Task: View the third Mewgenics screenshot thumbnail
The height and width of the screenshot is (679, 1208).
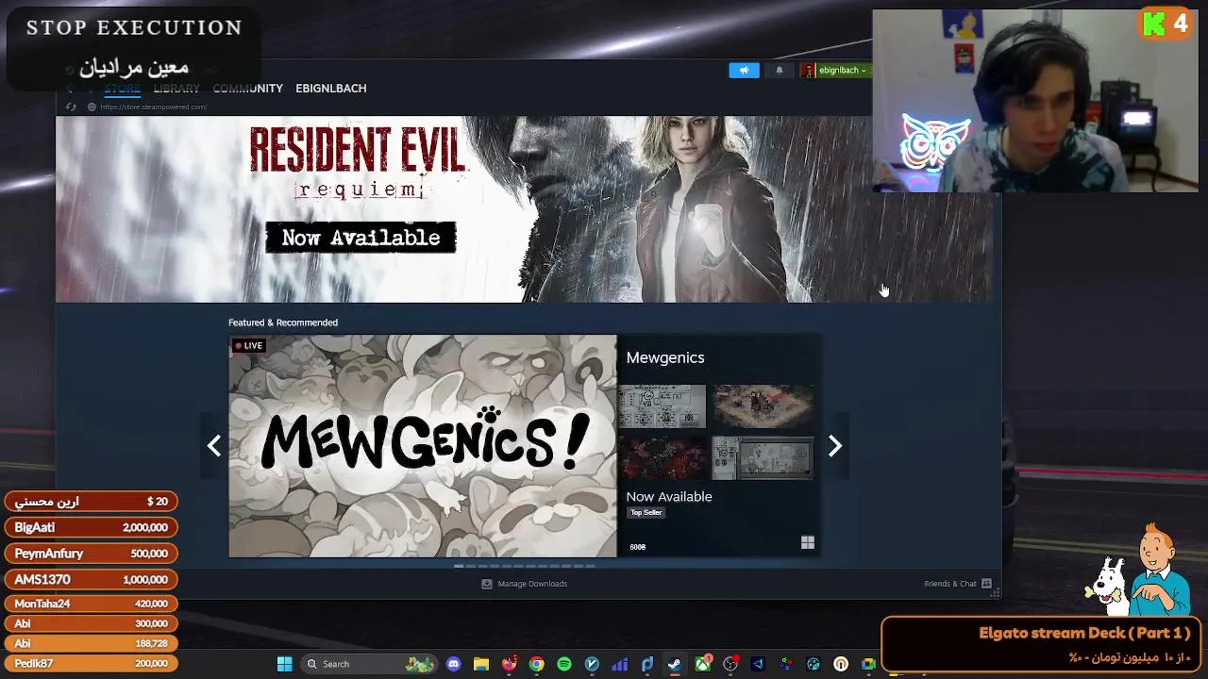Action: coord(662,457)
